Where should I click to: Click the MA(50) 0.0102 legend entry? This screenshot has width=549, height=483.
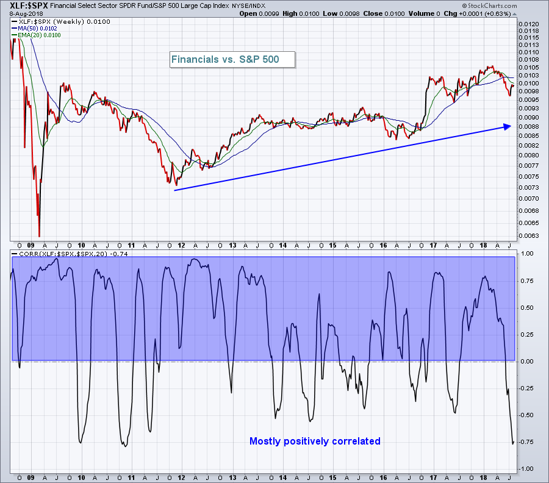pos(34,28)
